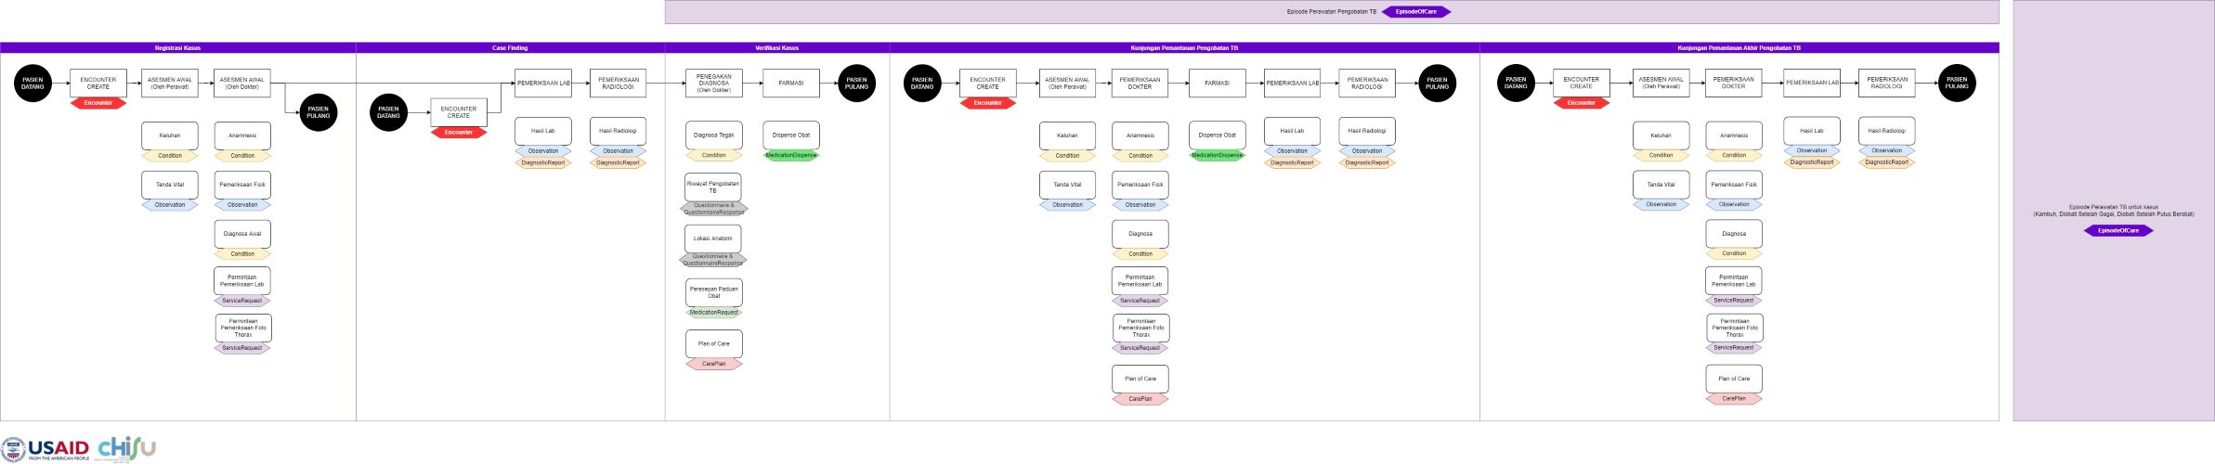
Task: Select Hasil Radiologi box in Case Finding
Action: (x=618, y=131)
